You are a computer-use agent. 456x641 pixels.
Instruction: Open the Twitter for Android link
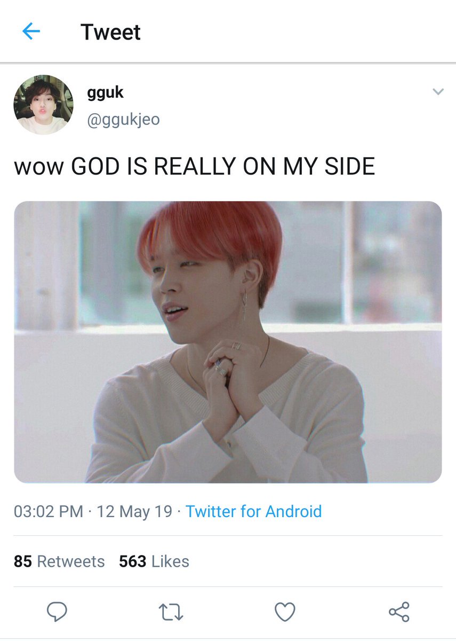point(253,511)
